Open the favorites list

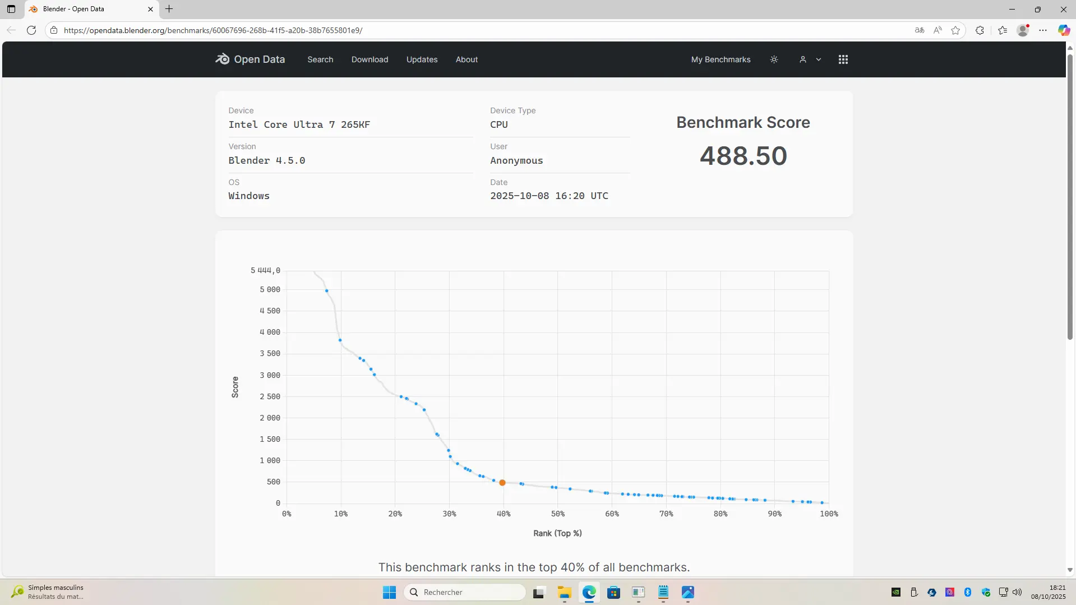(1003, 30)
